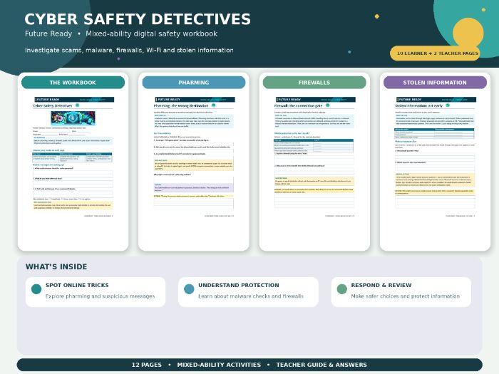Click 'Make safer choices and protect information' text
The width and height of the screenshot is (499, 374).
(406, 296)
